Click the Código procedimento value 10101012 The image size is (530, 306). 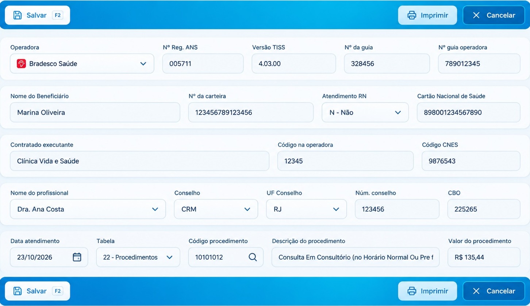coord(209,257)
